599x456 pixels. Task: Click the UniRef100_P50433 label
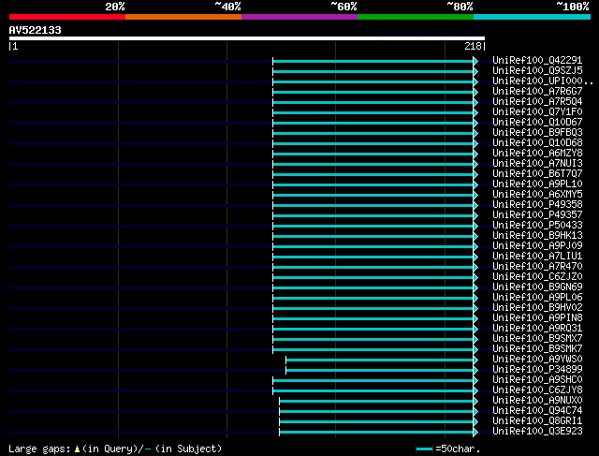537,226
